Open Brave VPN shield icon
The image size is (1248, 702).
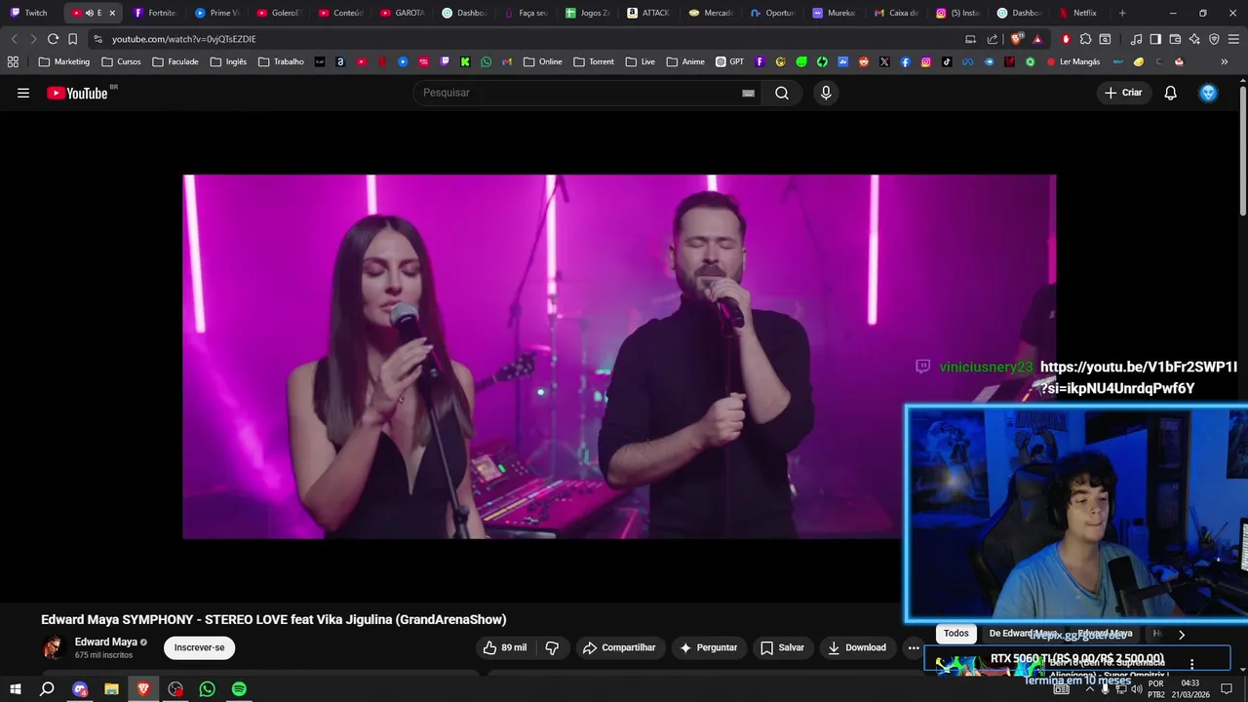coord(1214,39)
